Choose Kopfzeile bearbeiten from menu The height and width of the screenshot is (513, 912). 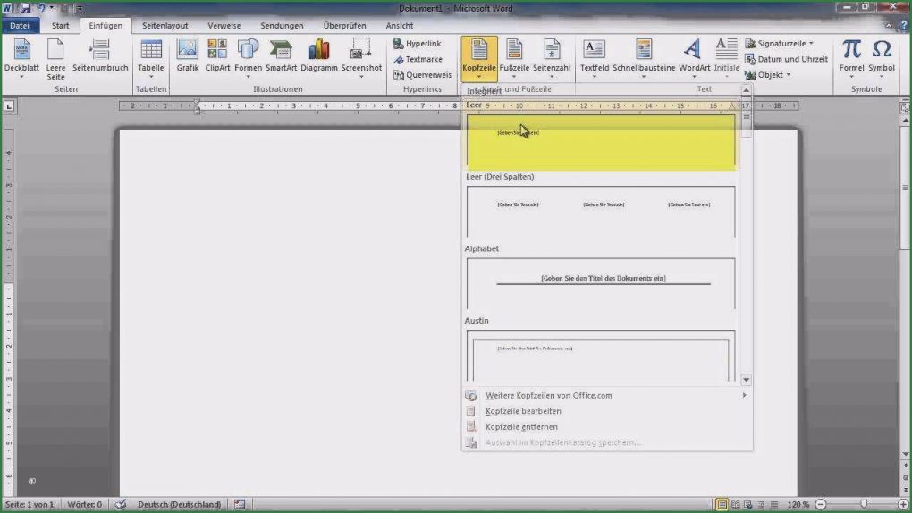coord(523,411)
